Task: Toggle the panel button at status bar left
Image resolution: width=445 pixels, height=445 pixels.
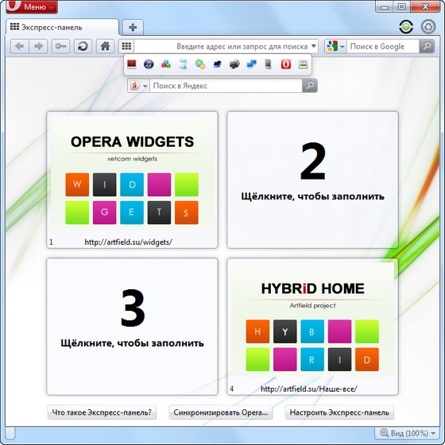Action: [10, 433]
